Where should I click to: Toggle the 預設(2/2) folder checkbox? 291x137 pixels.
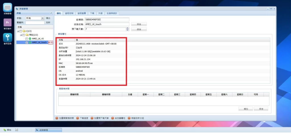click(x=24, y=35)
